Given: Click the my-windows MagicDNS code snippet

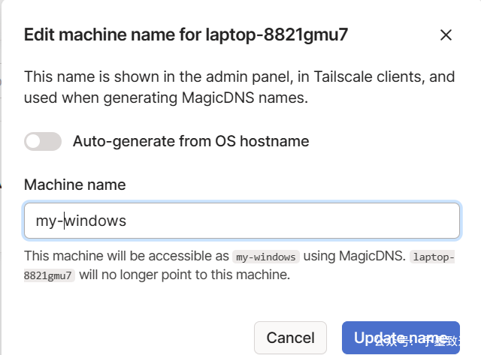Looking at the screenshot, I should tap(265, 257).
